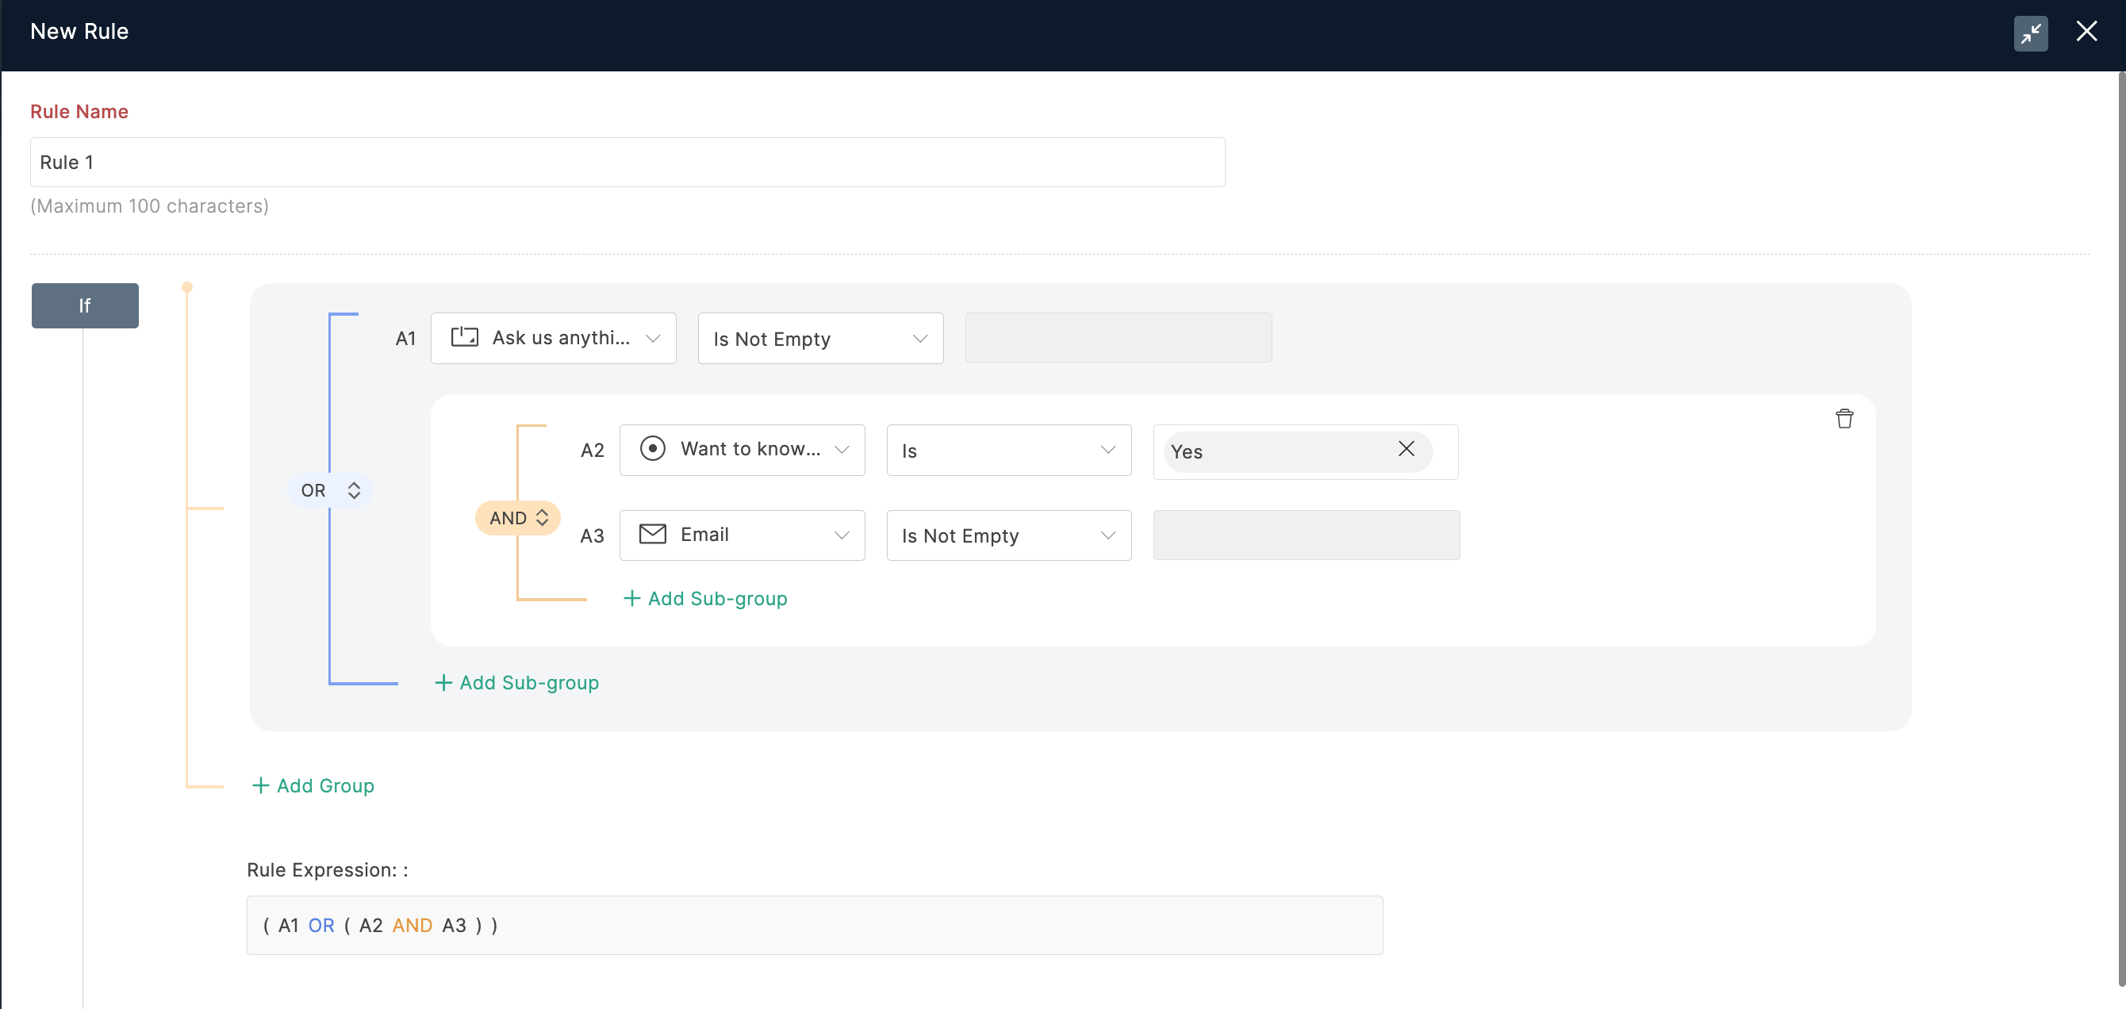Click plus icon of Add Group

click(261, 785)
